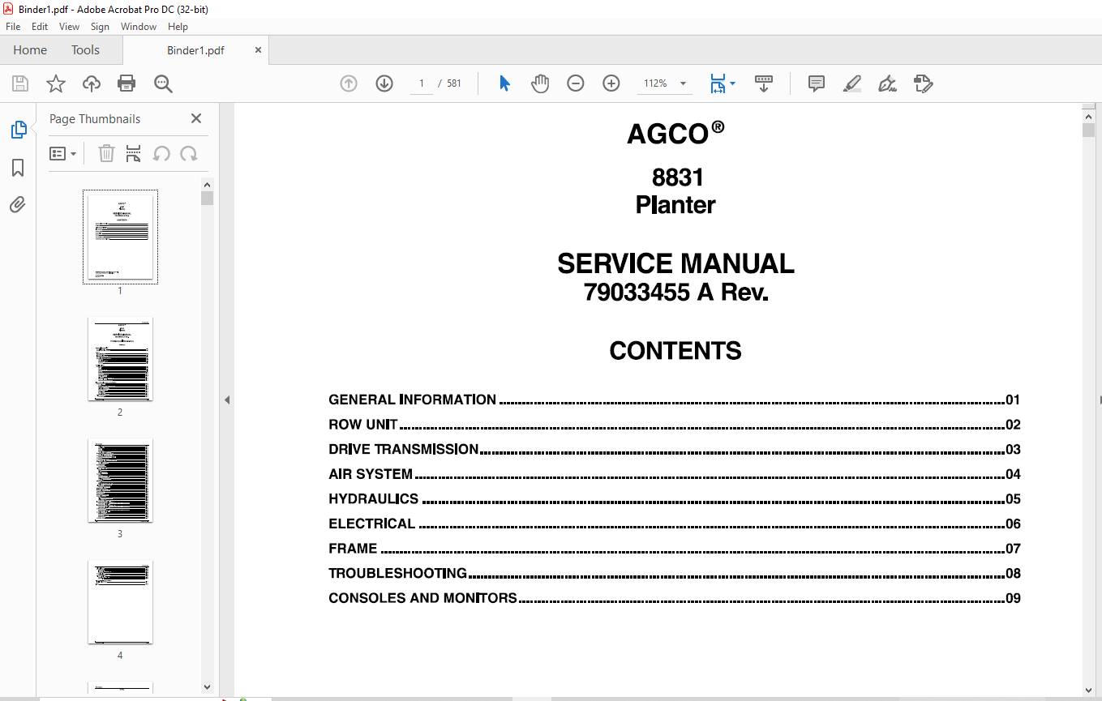The image size is (1102, 701).
Task: Open the Attachments paperclip panel
Action: coord(18,205)
